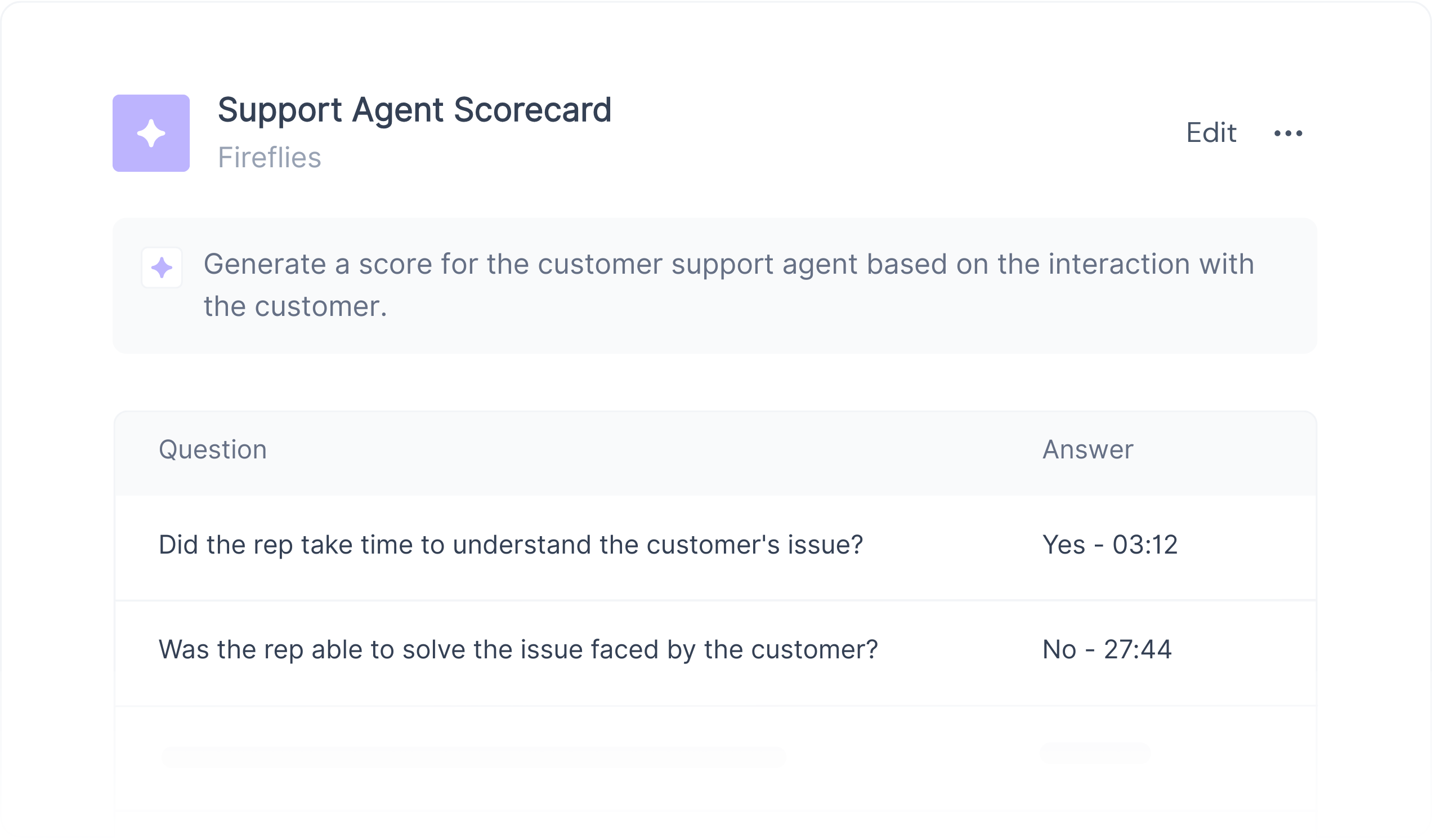Open the three-dot more options menu
The height and width of the screenshot is (838, 1432).
[1288, 133]
